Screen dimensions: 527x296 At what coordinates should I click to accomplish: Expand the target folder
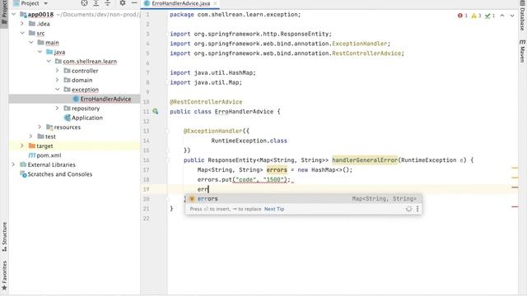pos(22,146)
